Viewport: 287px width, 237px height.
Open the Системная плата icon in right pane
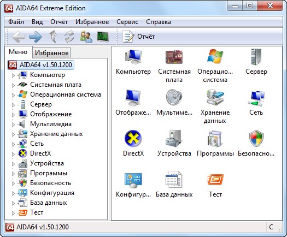point(174,57)
